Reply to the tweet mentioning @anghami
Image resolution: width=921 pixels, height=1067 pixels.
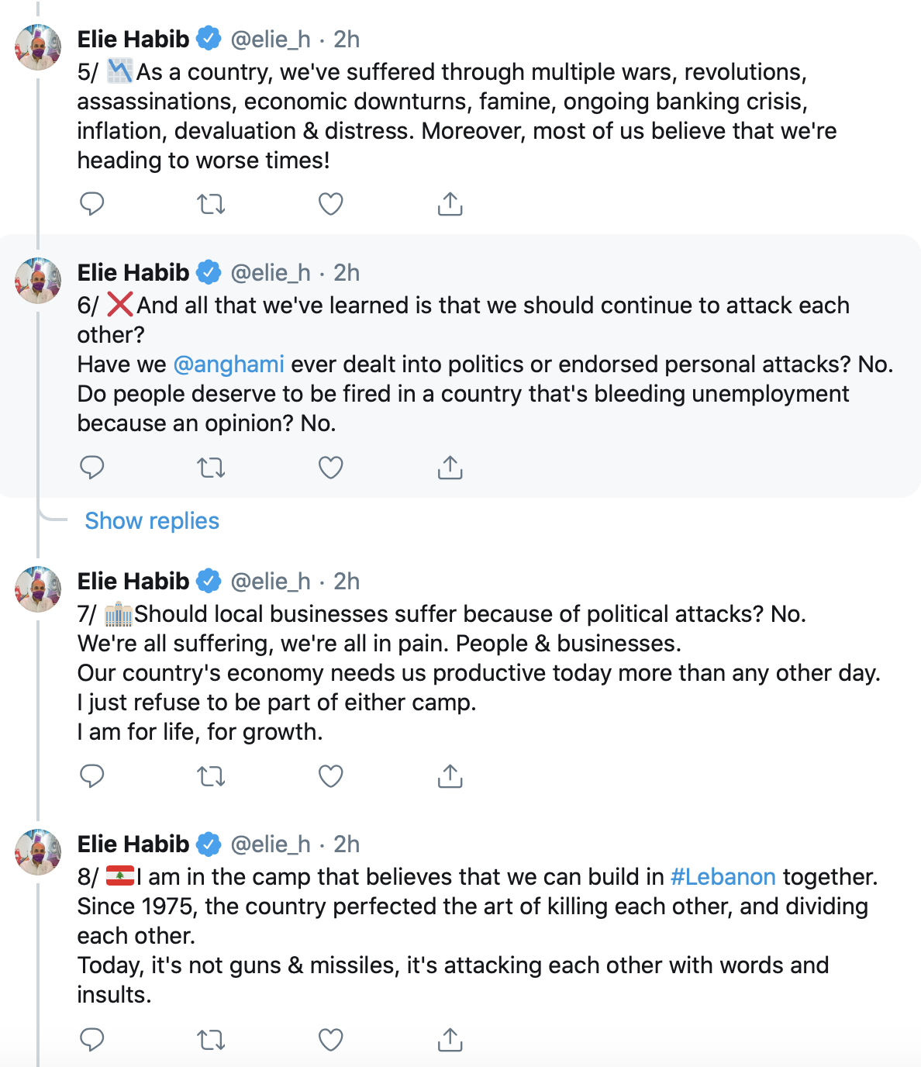point(92,468)
